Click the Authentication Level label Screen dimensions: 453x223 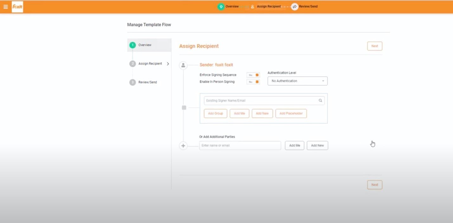pyautogui.click(x=282, y=73)
